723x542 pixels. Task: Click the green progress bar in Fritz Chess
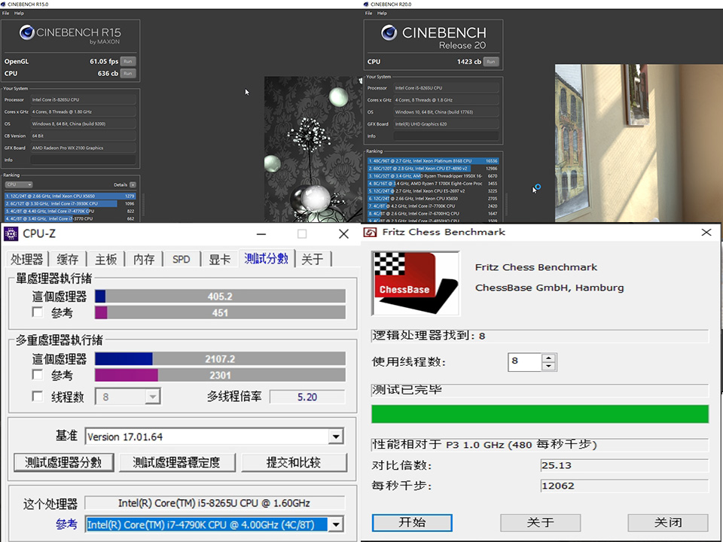point(539,413)
